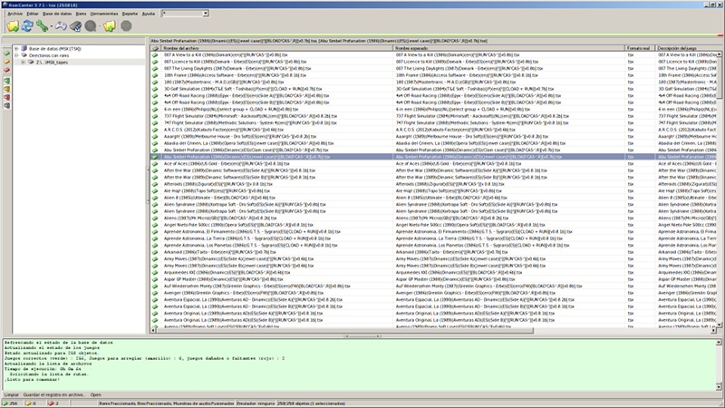Viewport: 725px width, 408px height.
Task: Sort by Nombre esperado column header
Action: 509,48
